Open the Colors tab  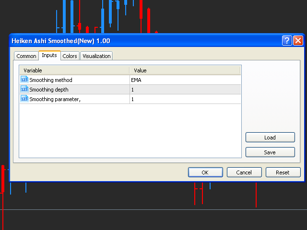click(70, 56)
